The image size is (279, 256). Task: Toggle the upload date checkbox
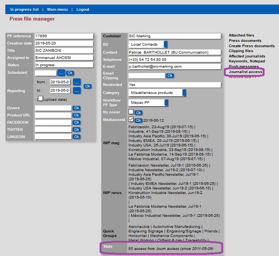point(40,99)
